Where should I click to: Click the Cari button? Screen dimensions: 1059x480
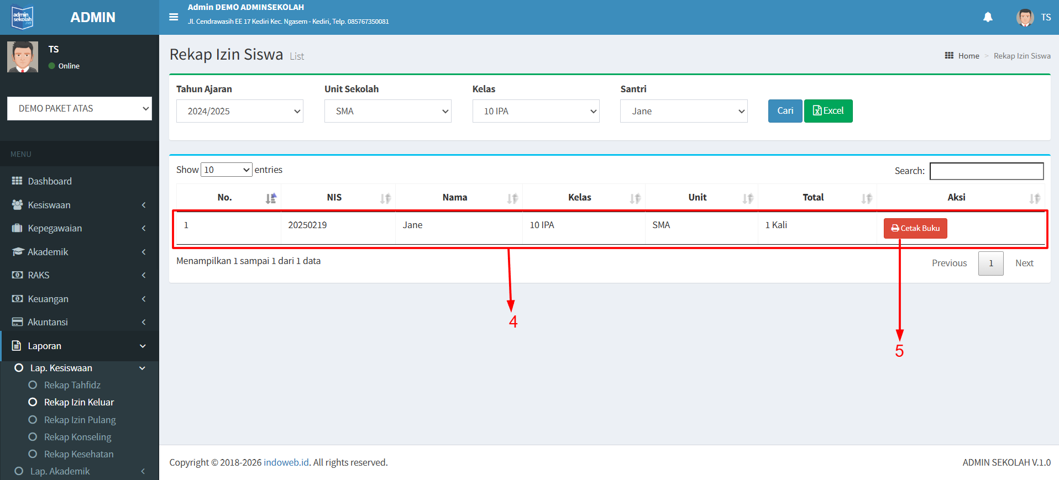click(785, 111)
